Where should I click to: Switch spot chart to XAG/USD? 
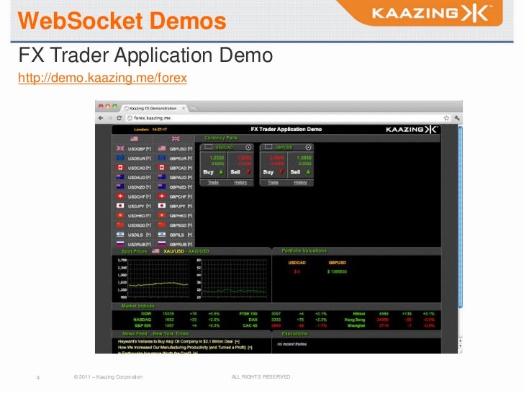tap(199, 251)
